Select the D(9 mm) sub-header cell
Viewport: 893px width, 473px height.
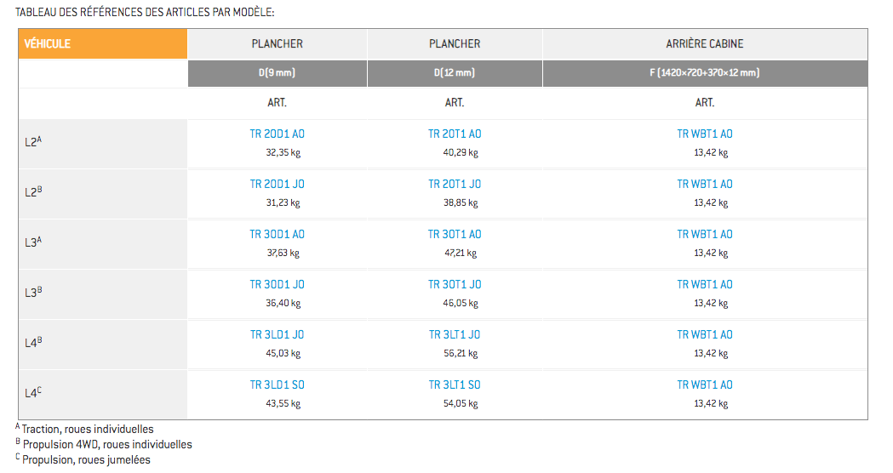pyautogui.click(x=278, y=73)
